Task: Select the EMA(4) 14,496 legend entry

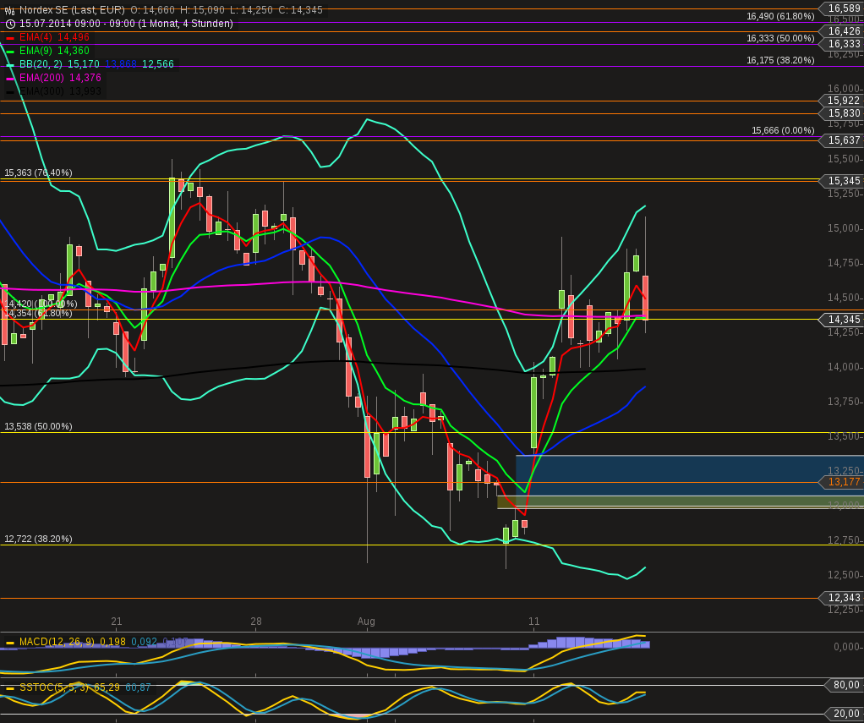Action: pyautogui.click(x=54, y=37)
